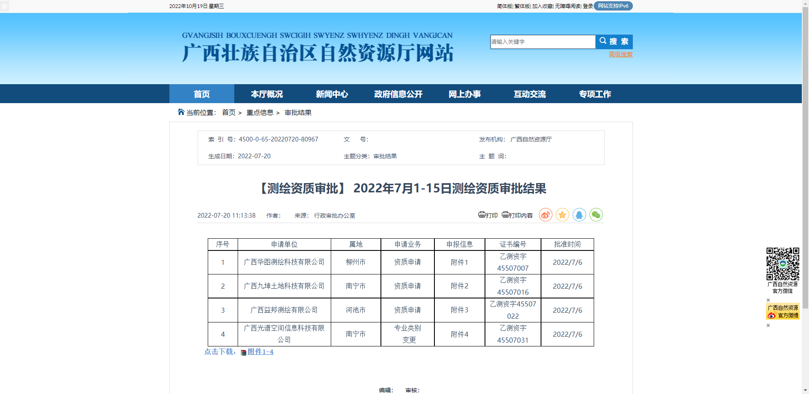Image resolution: width=809 pixels, height=394 pixels.
Task: Click index number 4500-0-65-20220720-80967
Action: pos(279,139)
